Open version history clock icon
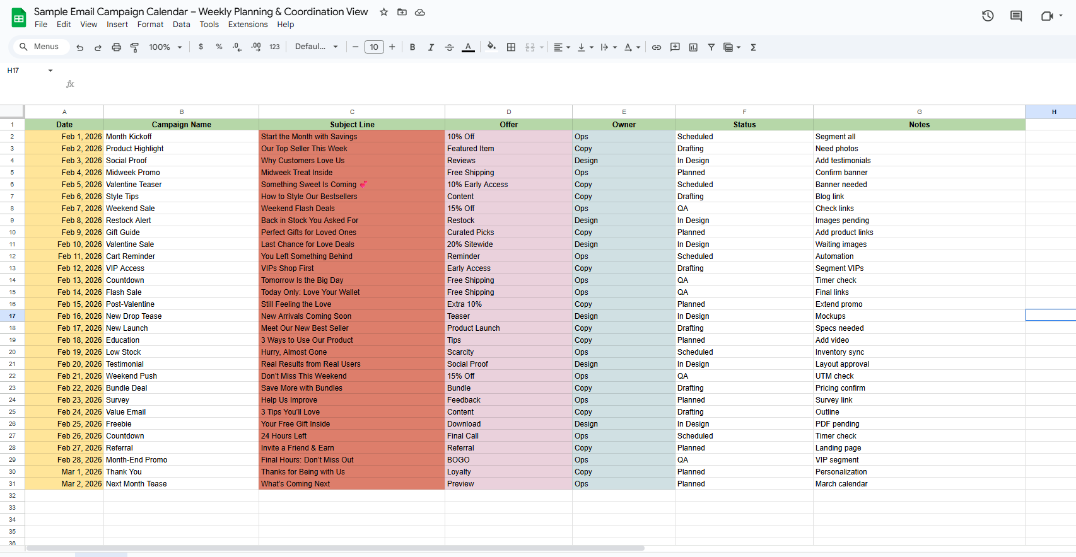 tap(988, 16)
